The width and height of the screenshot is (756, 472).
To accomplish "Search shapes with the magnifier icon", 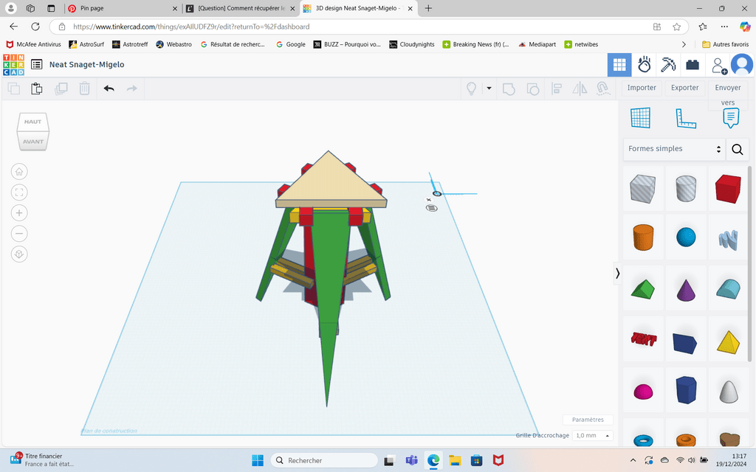I will pyautogui.click(x=738, y=149).
